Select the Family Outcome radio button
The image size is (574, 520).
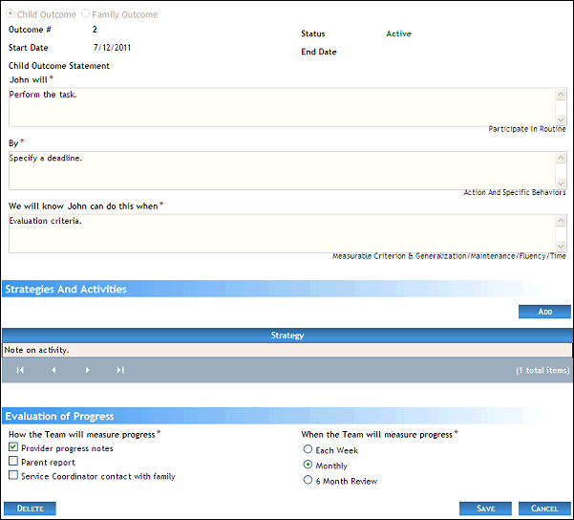click(x=87, y=14)
